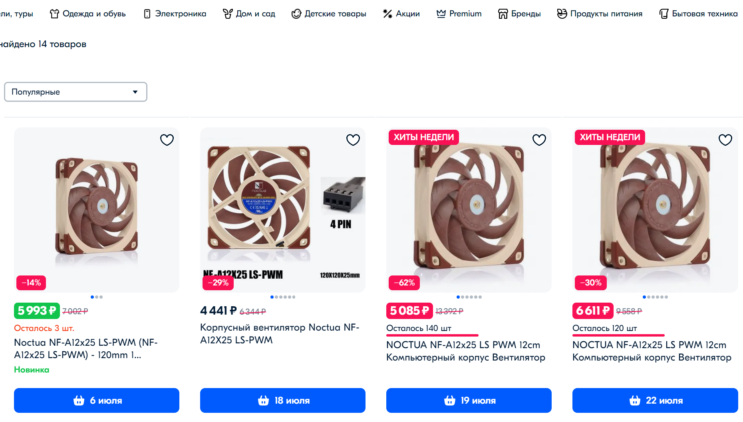Click the storefront icon beside Бренды
This screenshot has width=743, height=422.
tap(503, 14)
